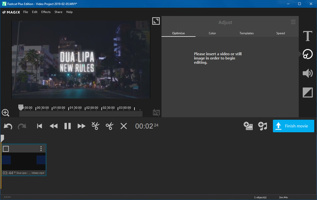Tick the video clip checkbox
317x200 pixels.
coord(6,149)
